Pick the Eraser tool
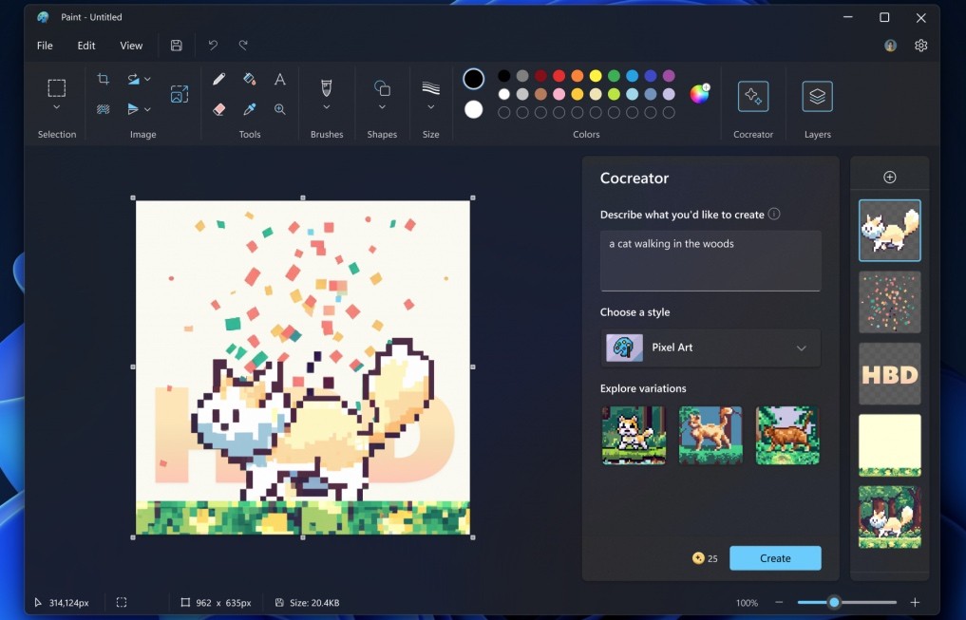This screenshot has height=620, width=966. point(219,109)
